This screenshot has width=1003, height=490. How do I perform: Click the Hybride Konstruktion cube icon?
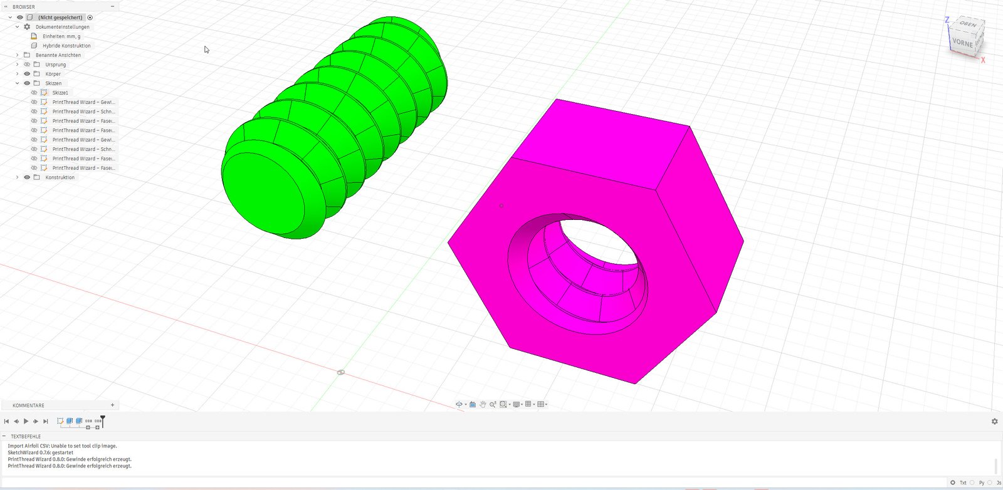[34, 46]
